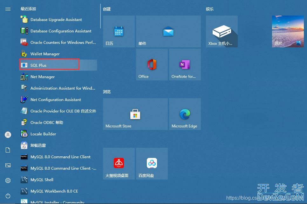
Task: Open Administration Assistant for Windows icon
Action: (24, 88)
